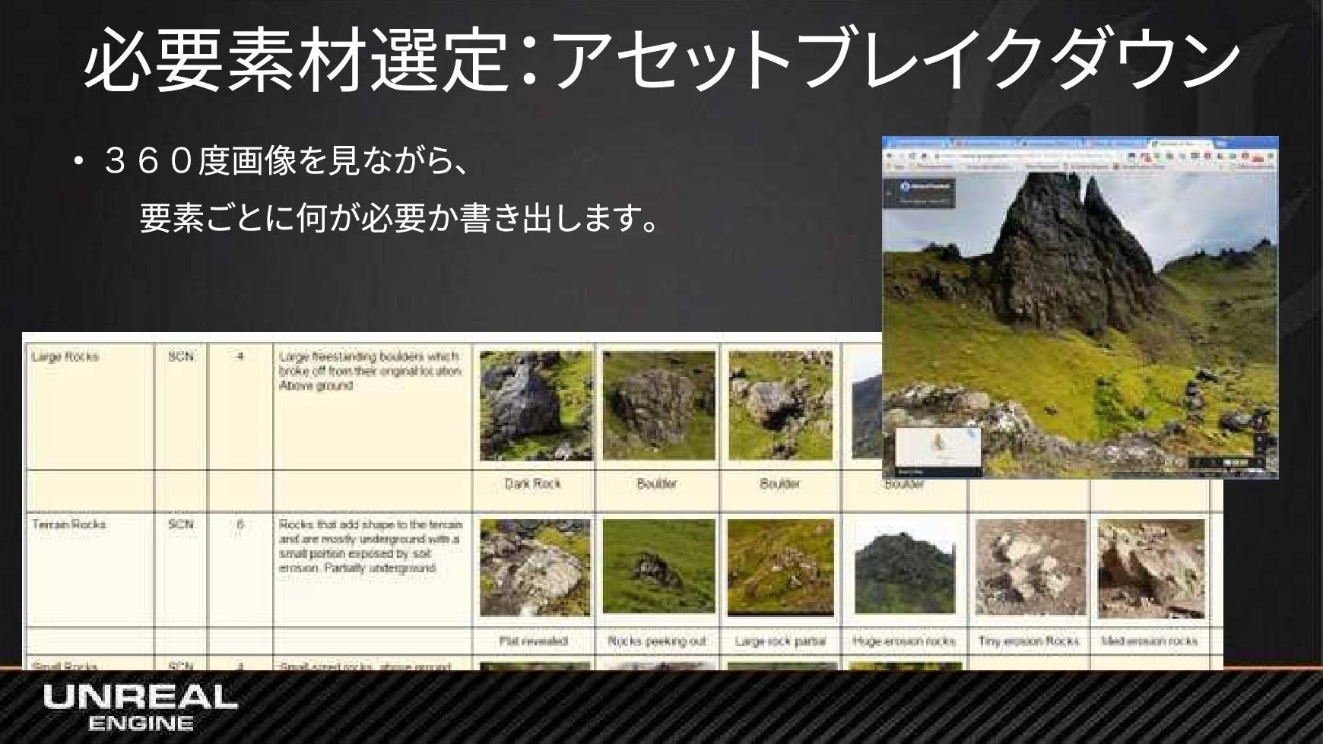The image size is (1323, 744).
Task: Click the Med erosion rocks thumbnail
Action: coord(1151,568)
